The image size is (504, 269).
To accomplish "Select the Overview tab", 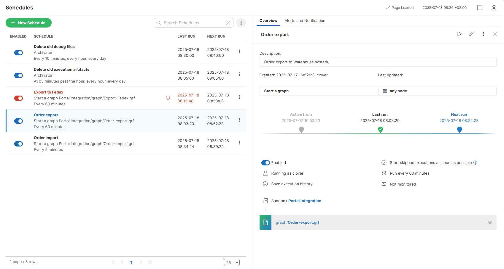I will [x=268, y=20].
